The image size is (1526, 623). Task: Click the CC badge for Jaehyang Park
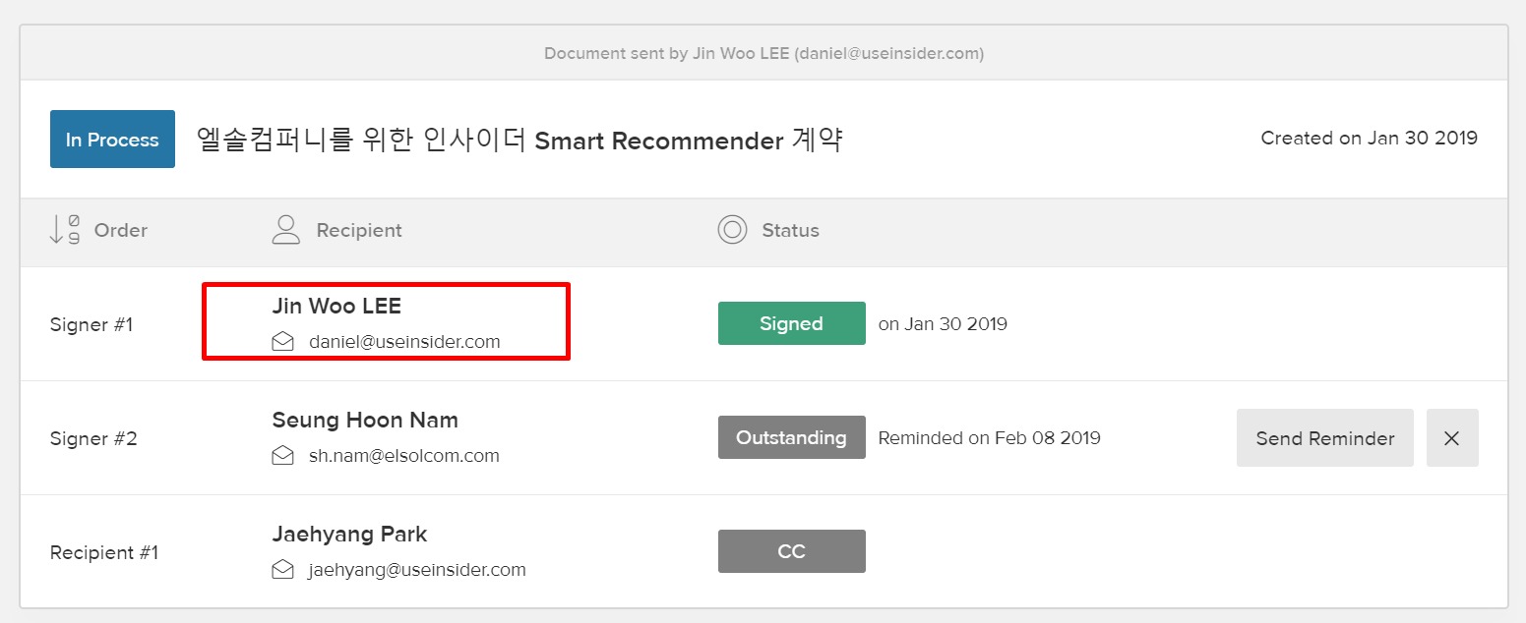(791, 551)
